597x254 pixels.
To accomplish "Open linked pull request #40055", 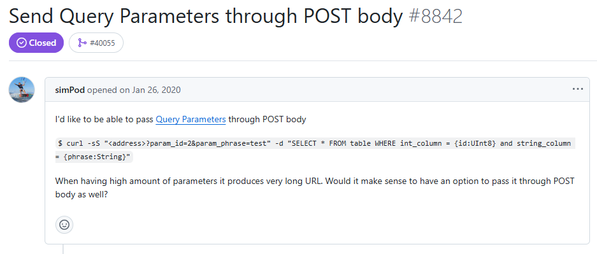I will 96,43.
